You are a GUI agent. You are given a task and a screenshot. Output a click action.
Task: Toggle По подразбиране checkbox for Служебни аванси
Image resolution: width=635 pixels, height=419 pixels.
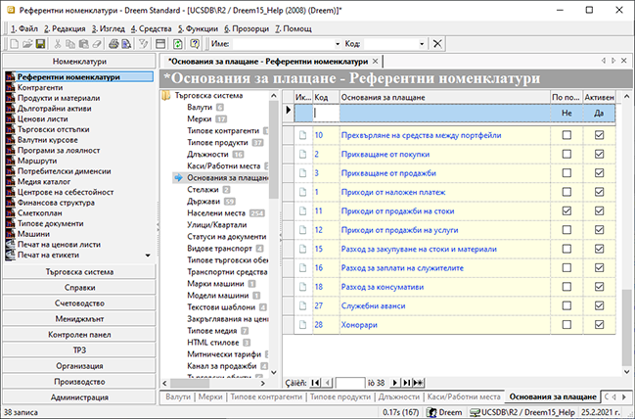567,306
